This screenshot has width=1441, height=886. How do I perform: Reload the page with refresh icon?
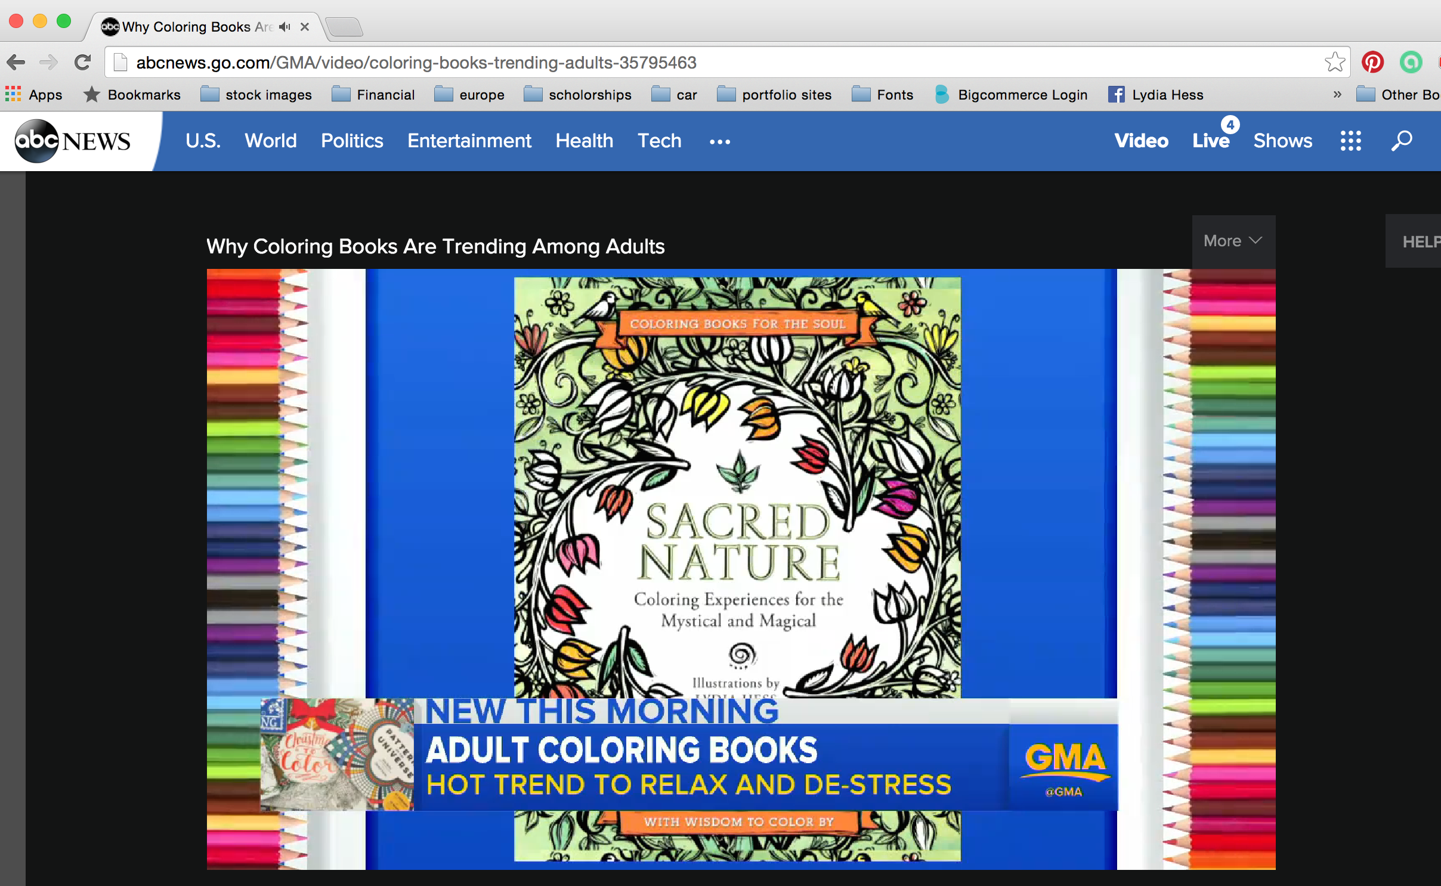pyautogui.click(x=83, y=62)
